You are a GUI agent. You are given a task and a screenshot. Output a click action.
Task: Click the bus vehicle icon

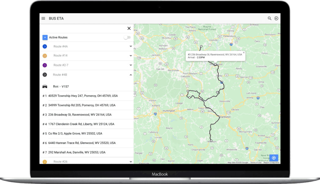tap(45, 86)
